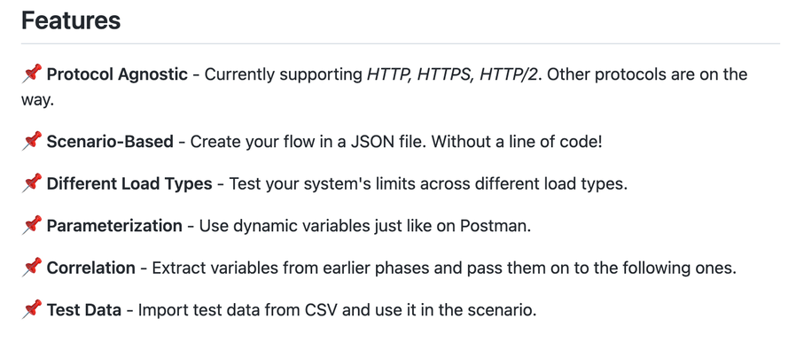Click 'Without a line of code!' sentence

[517, 141]
